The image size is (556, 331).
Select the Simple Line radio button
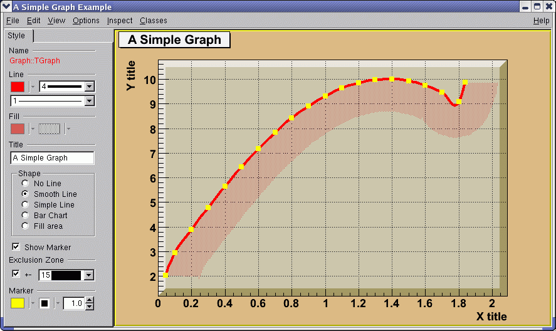[25, 204]
